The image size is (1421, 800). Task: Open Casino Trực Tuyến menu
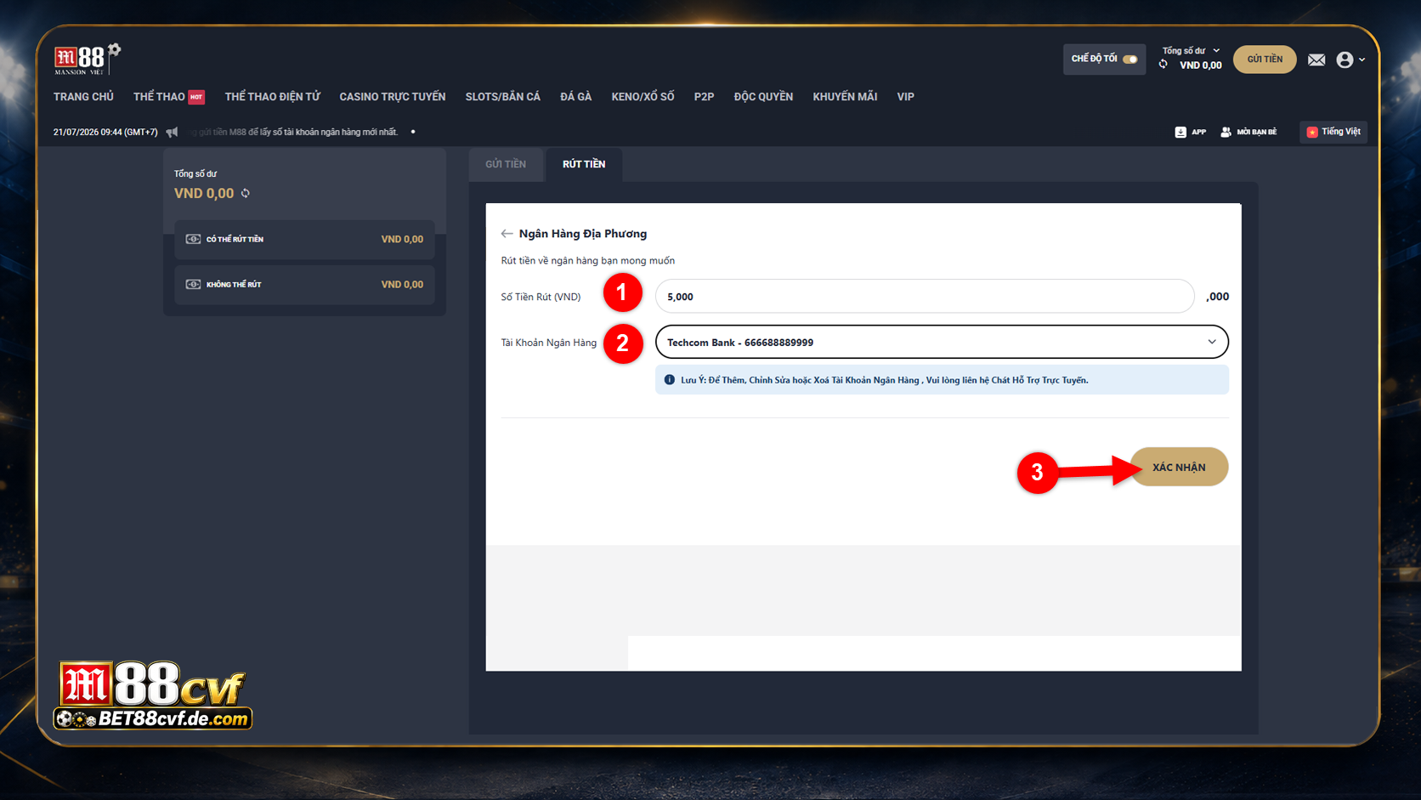(x=393, y=97)
